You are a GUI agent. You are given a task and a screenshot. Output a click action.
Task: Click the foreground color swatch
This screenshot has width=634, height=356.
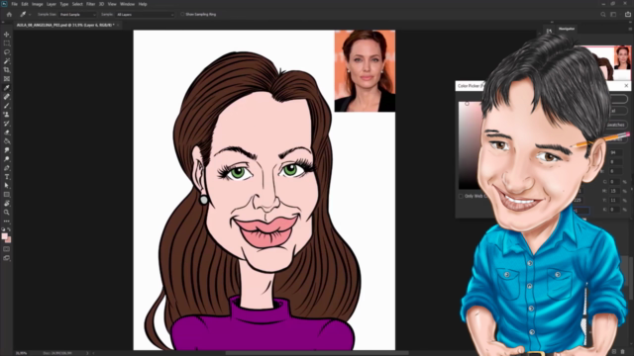pos(4,236)
